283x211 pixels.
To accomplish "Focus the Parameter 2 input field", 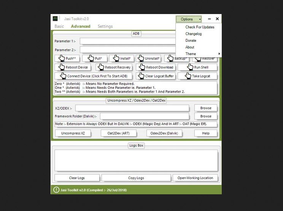I will tap(128, 50).
